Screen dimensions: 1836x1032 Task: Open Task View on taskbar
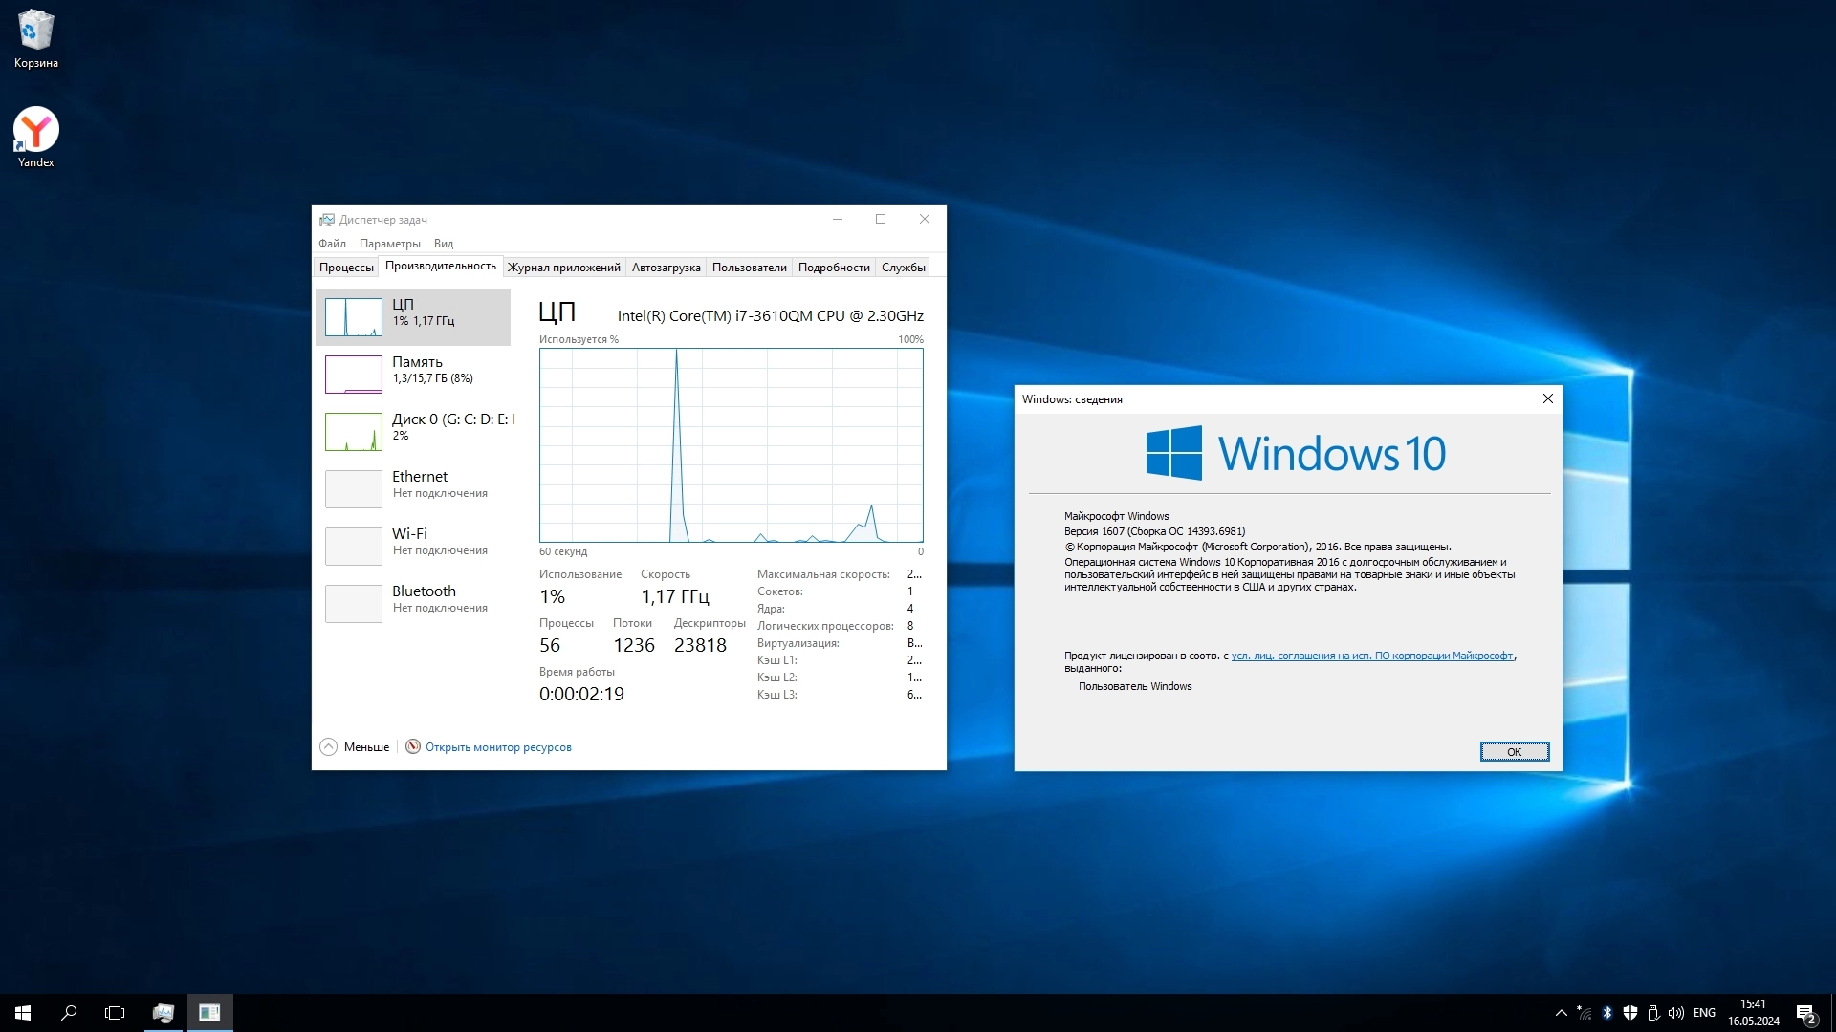coord(115,1013)
